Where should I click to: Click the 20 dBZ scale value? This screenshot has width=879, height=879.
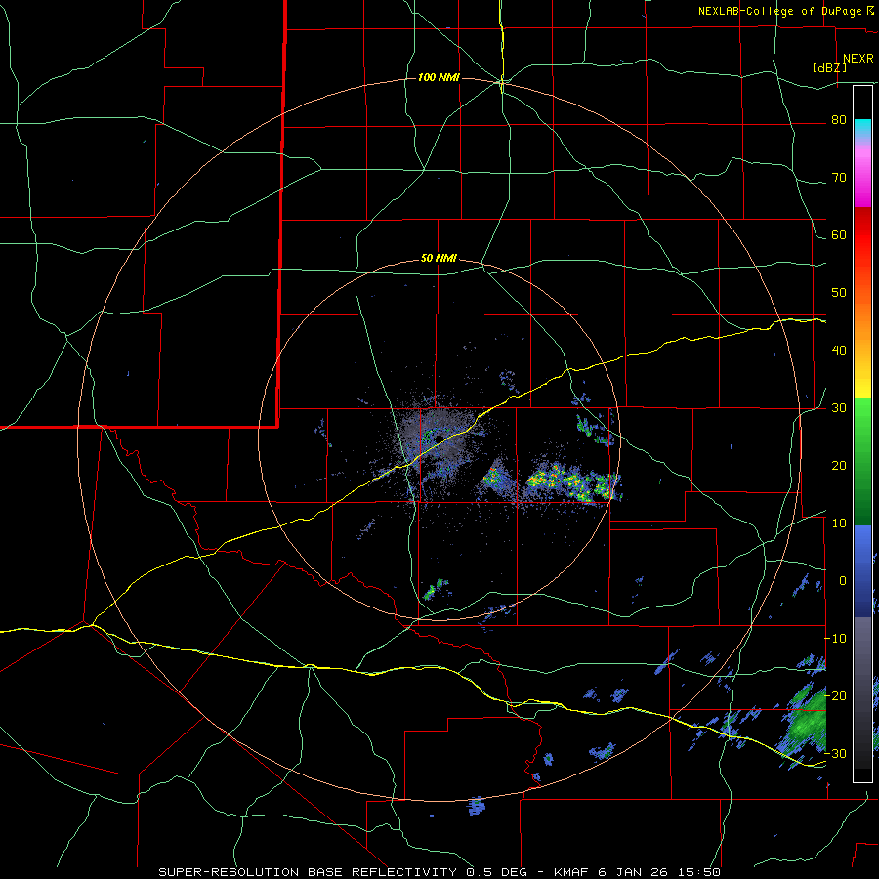(839, 465)
